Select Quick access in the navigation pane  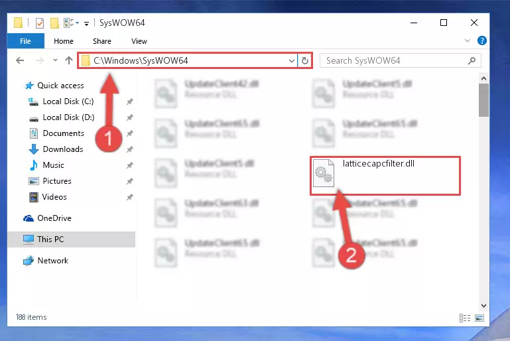60,85
